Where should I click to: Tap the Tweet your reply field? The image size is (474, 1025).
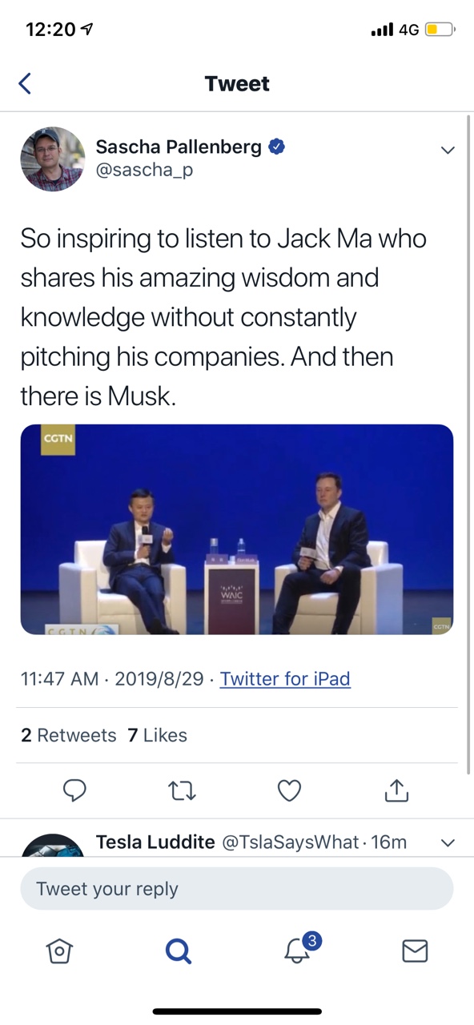click(x=237, y=889)
